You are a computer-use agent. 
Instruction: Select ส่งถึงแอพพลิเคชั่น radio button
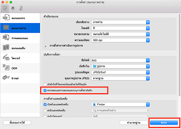click(x=45, y=111)
